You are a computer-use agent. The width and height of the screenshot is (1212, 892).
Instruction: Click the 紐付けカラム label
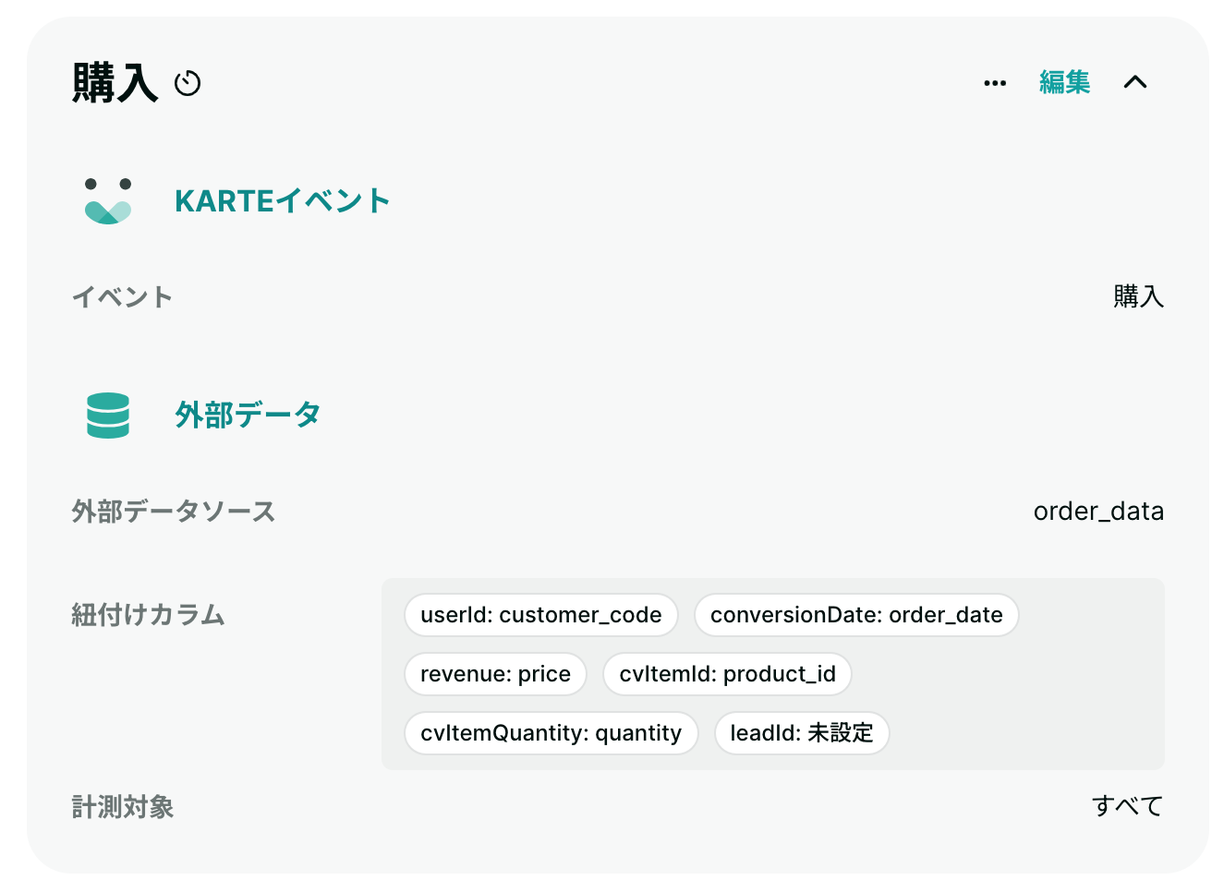coord(148,615)
